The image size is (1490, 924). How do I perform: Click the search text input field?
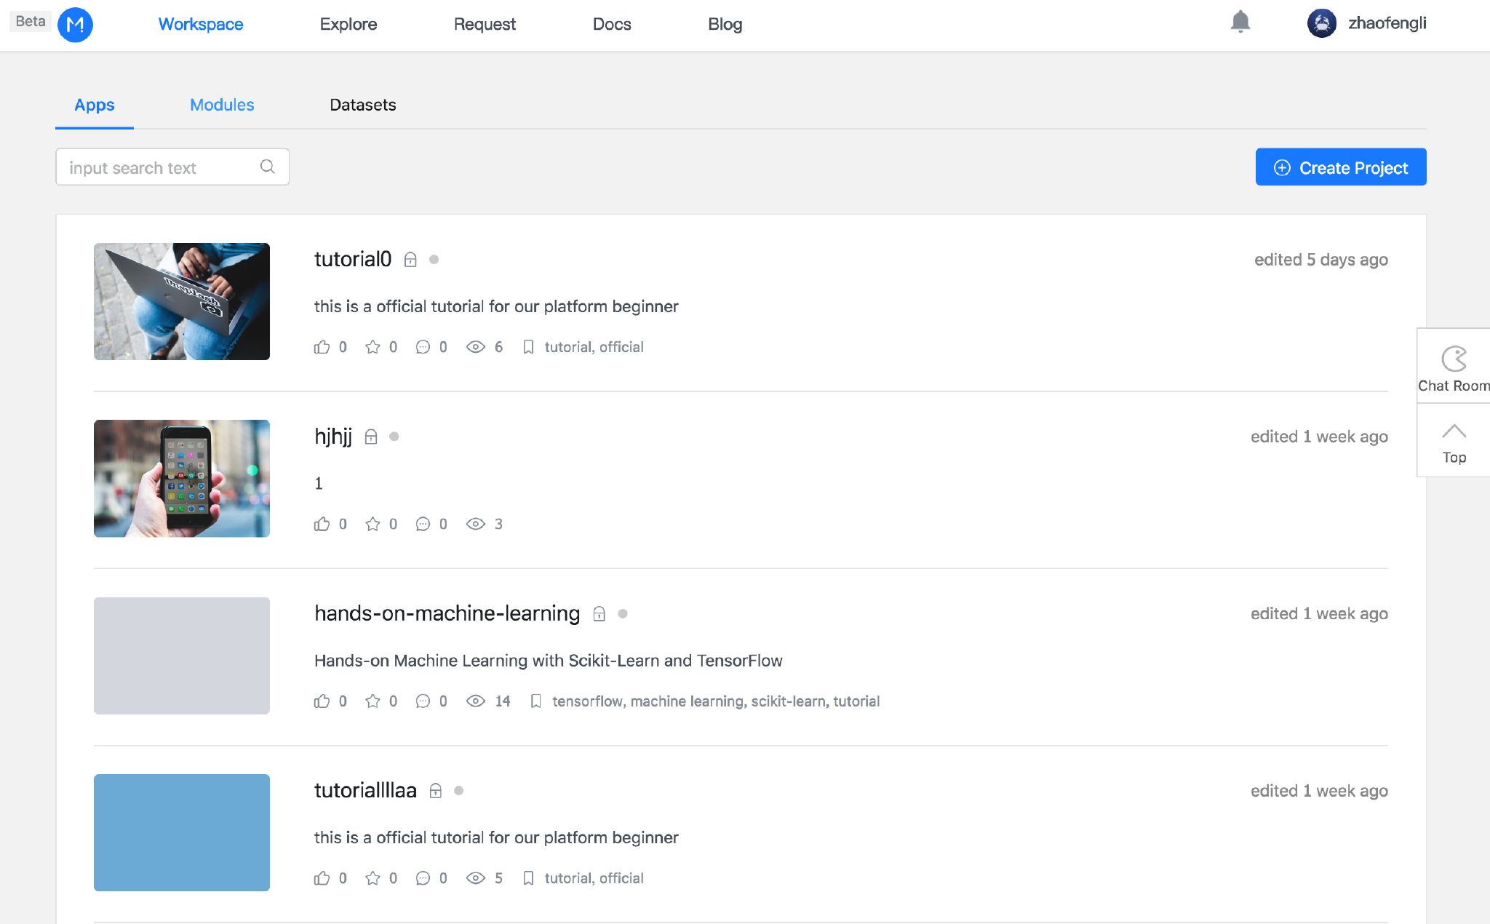tap(162, 167)
